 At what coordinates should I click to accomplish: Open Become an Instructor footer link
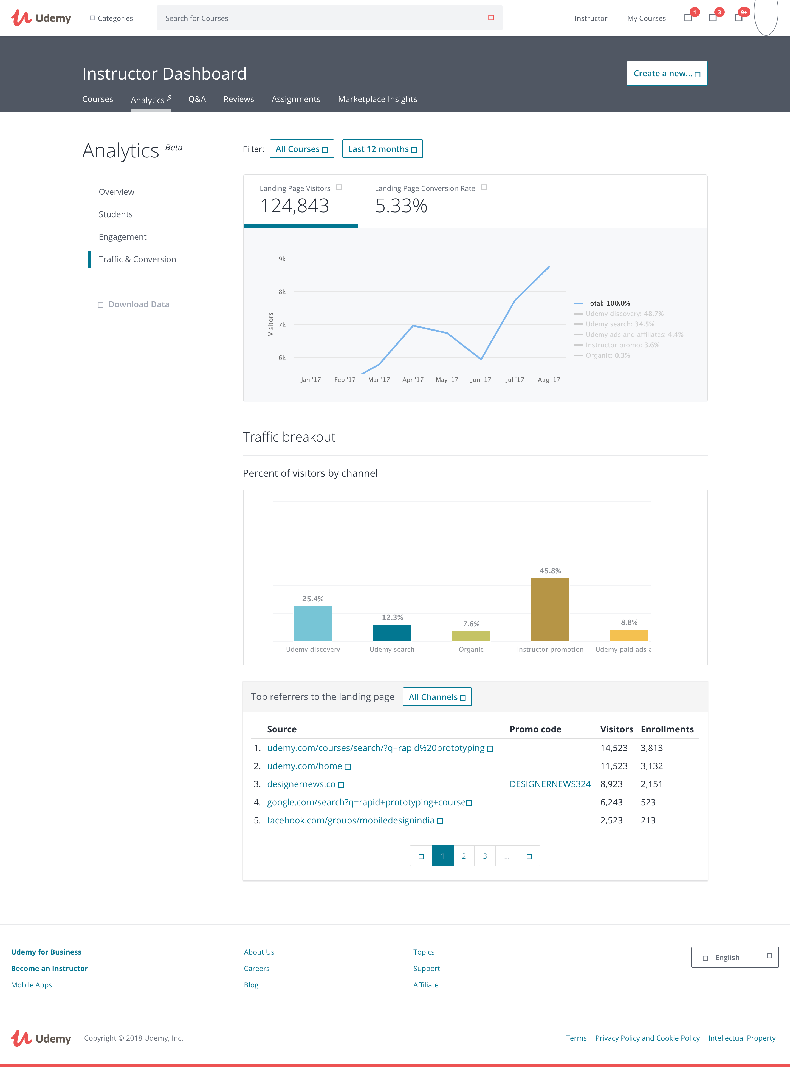point(49,968)
